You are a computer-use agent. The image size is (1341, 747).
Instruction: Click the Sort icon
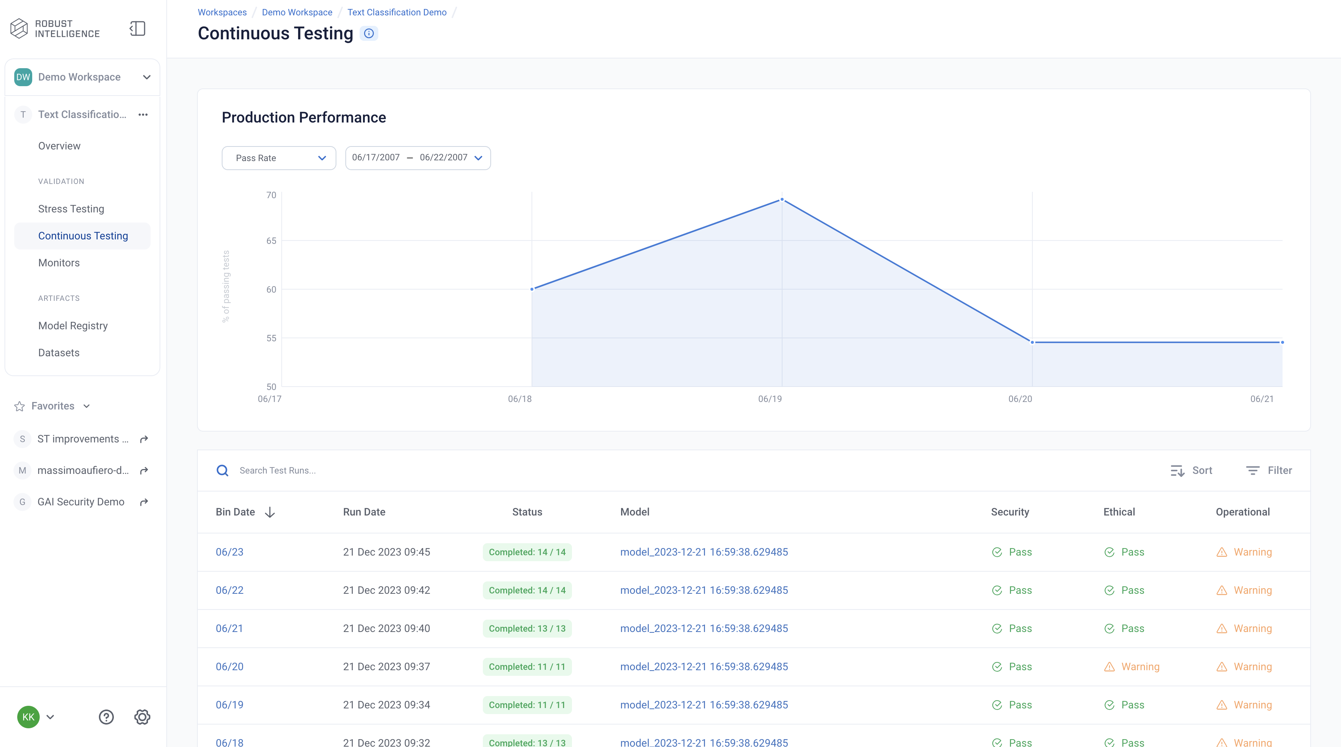tap(1177, 471)
